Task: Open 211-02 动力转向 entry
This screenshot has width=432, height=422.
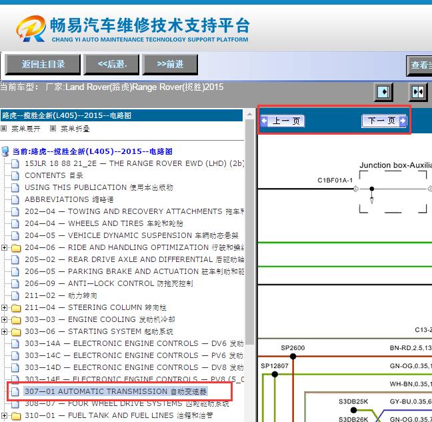Action: 61,295
